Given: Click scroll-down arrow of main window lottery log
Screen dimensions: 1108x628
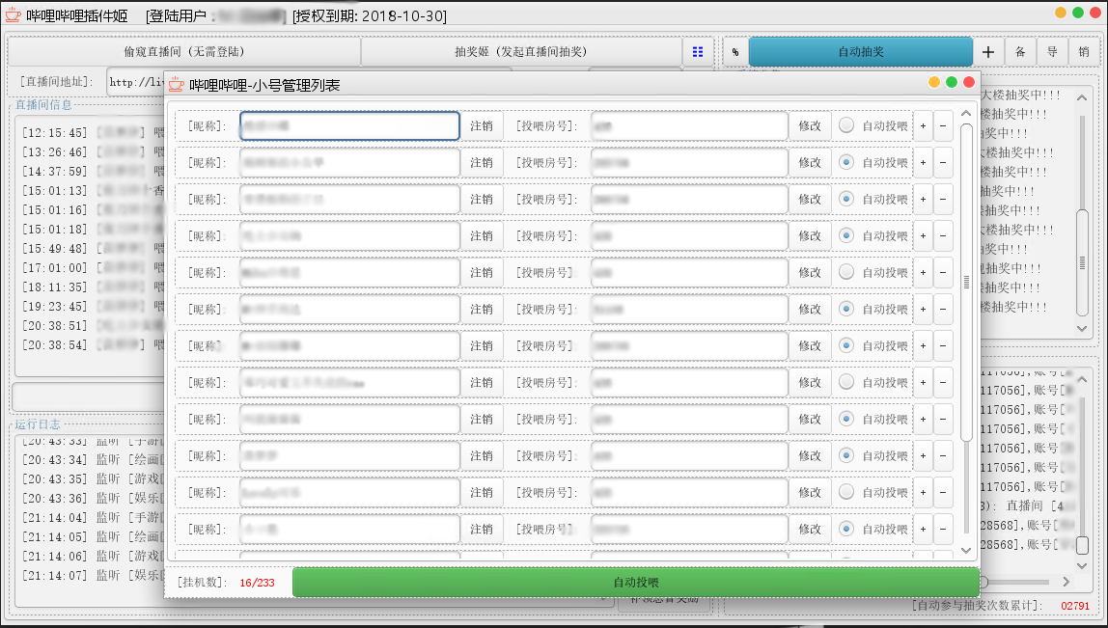Looking at the screenshot, I should coord(1082,328).
